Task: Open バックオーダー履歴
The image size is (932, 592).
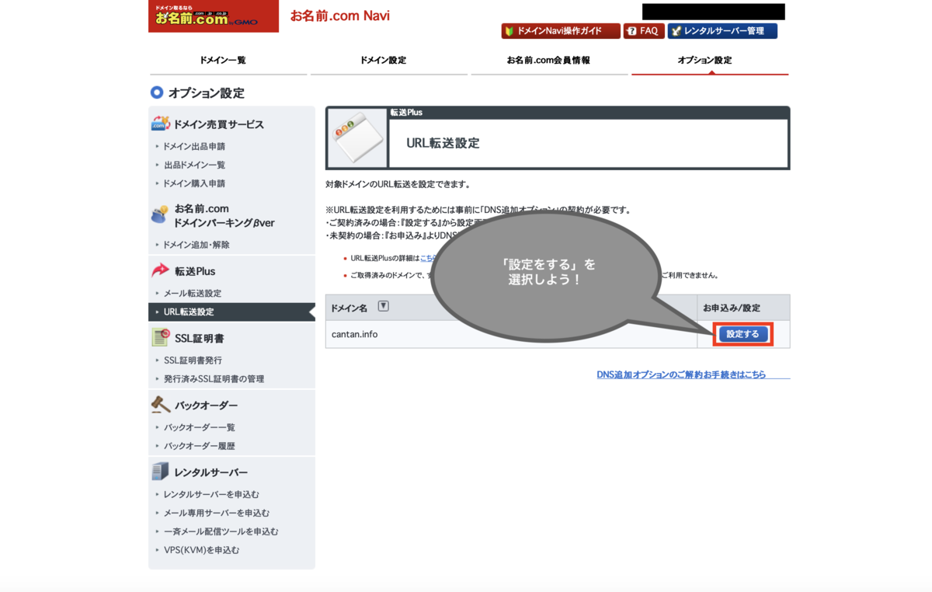Action: [199, 446]
